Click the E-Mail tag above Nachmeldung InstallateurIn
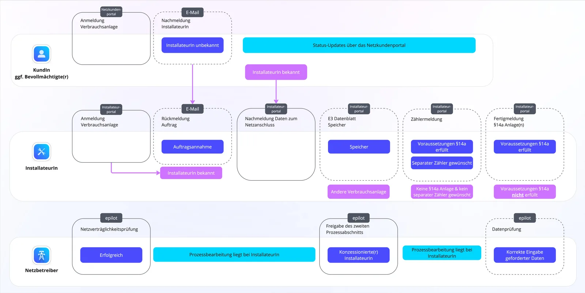Viewport: 585px width, 293px height. pyautogui.click(x=192, y=12)
